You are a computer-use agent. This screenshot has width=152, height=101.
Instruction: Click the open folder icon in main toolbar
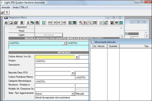3,12
